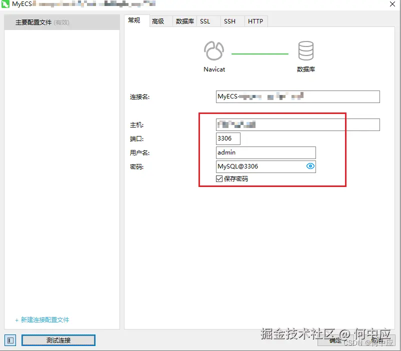Click the Navicat logo icon in the connection diagram
401x351 pixels.
coord(213,50)
